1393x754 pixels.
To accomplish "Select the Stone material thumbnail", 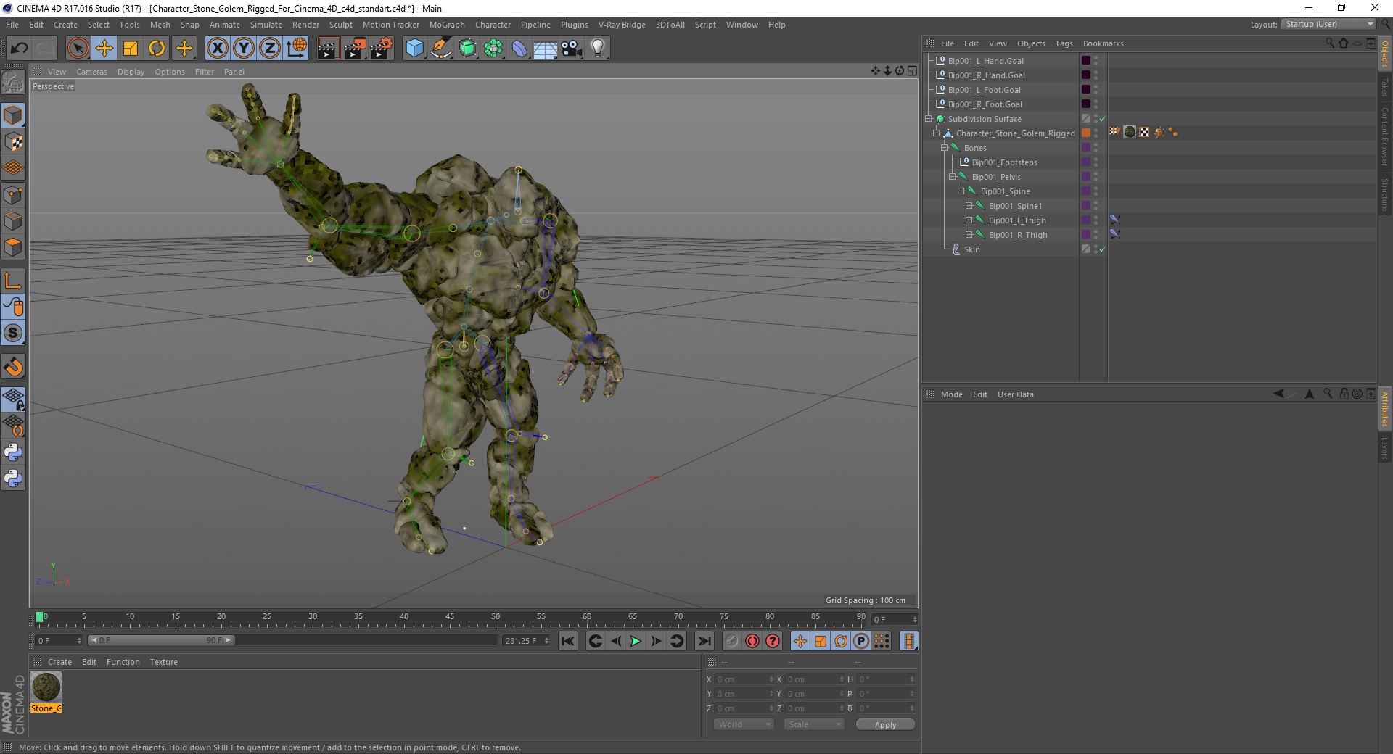I will (x=46, y=687).
